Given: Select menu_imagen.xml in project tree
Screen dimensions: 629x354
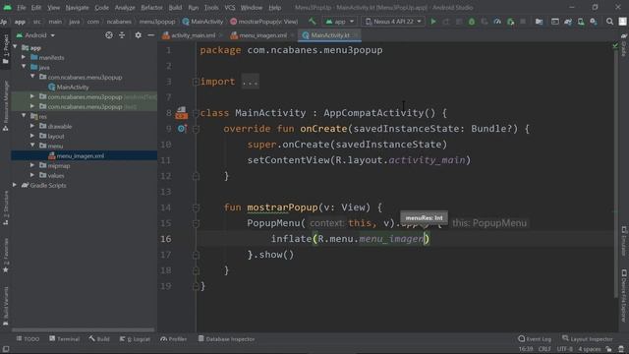Looking at the screenshot, I should coord(76,155).
